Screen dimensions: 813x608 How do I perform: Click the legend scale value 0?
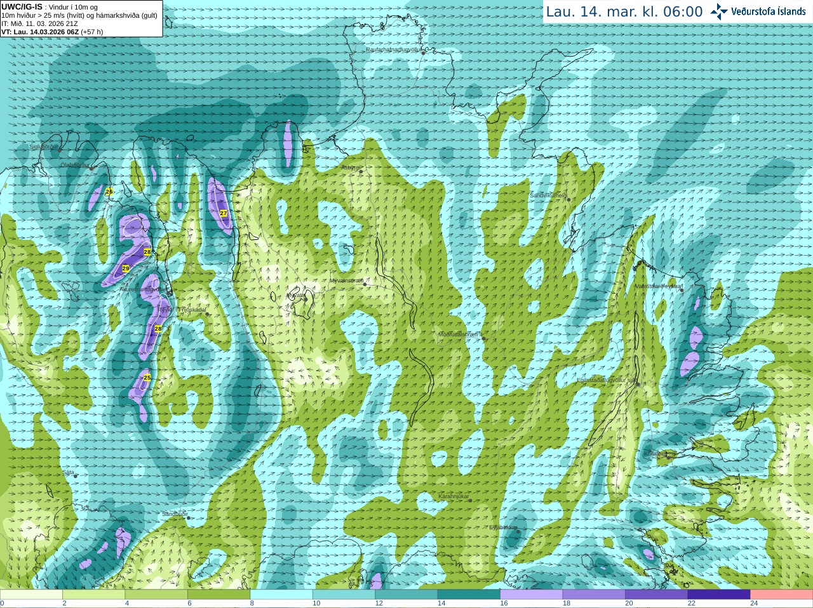pyautogui.click(x=2, y=604)
